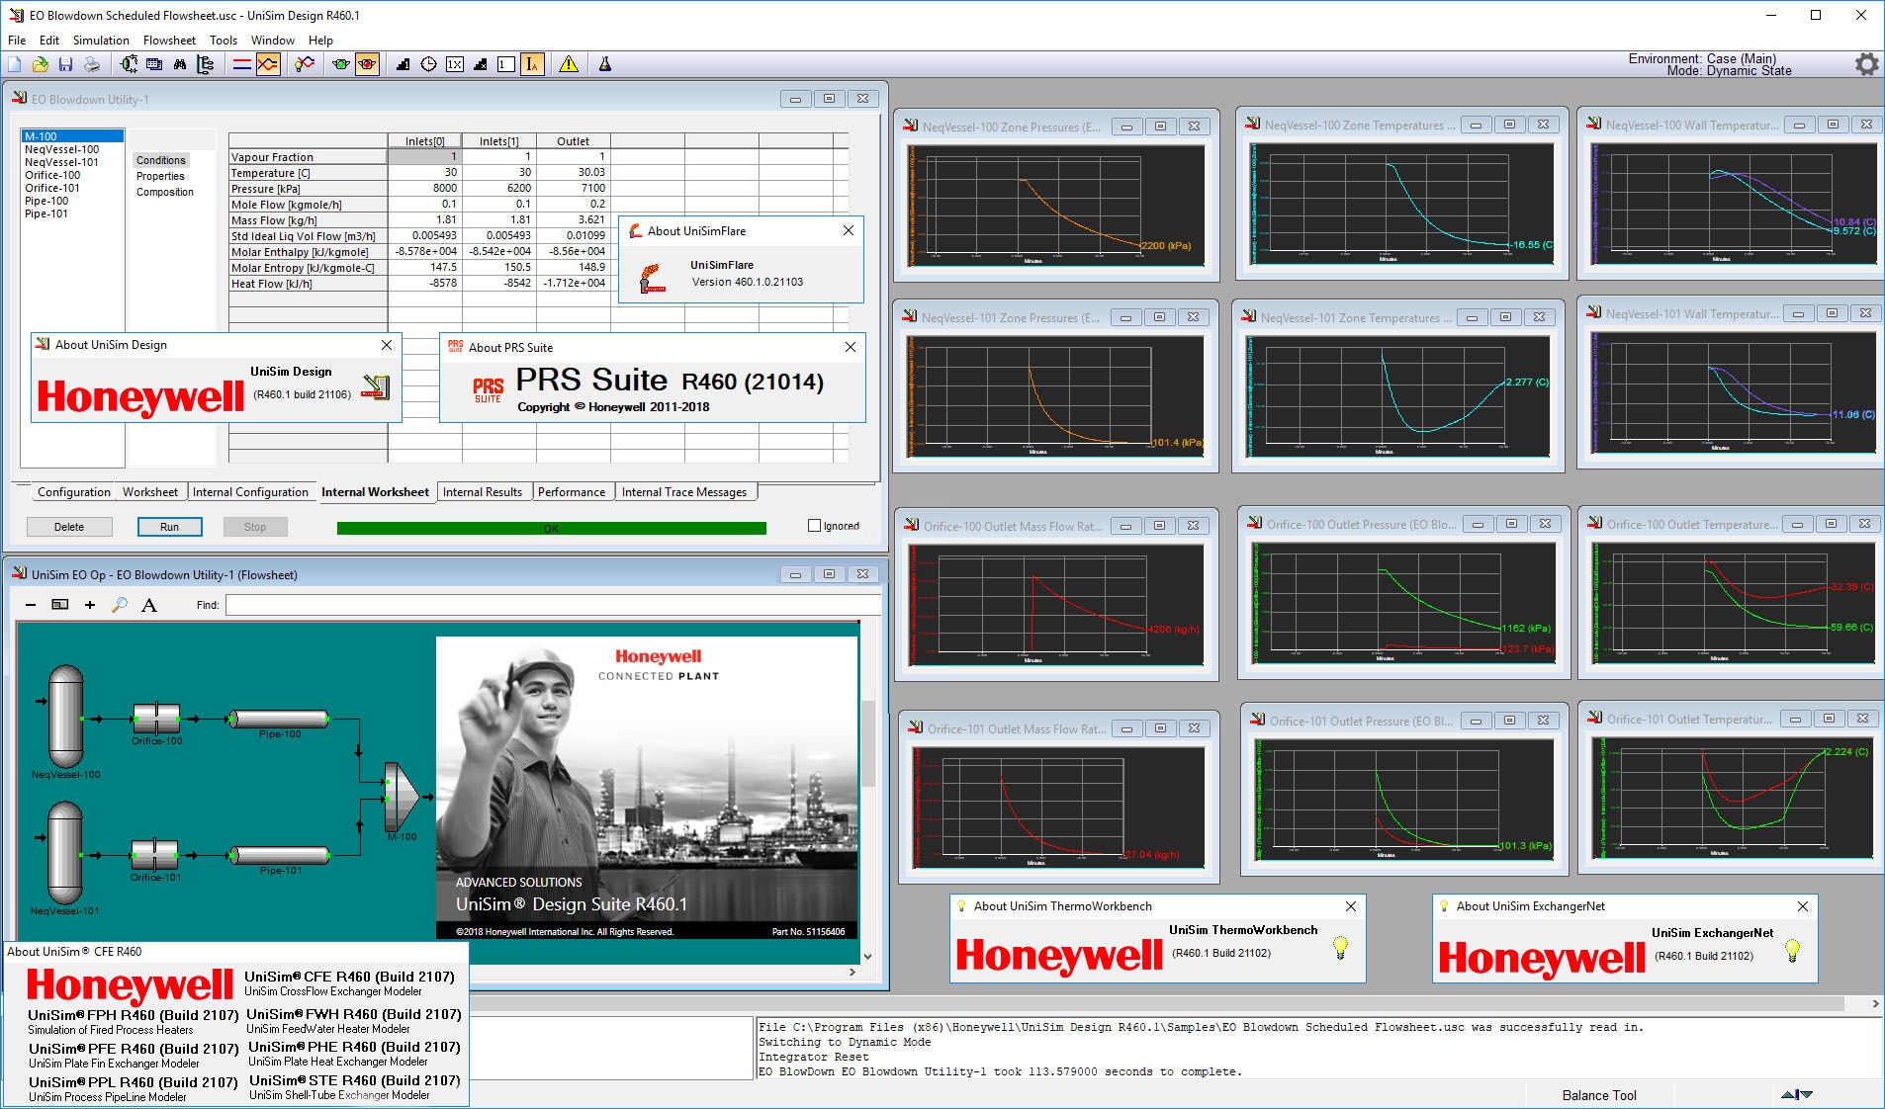Viewport: 1885px width, 1109px height.
Task: Switch to the Worksheet tab
Action: (x=150, y=492)
